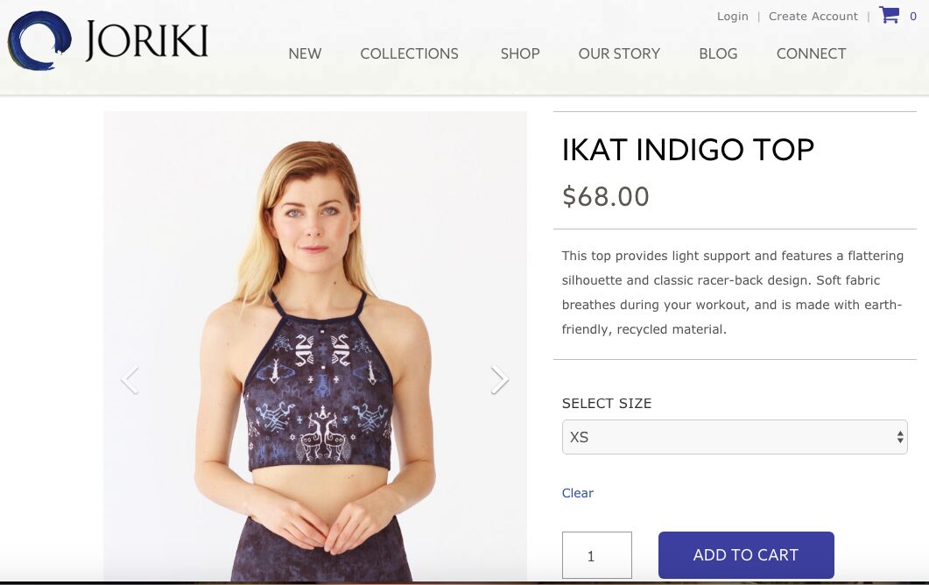Go to the SHOP menu
This screenshot has height=585, width=929.
[x=520, y=54]
